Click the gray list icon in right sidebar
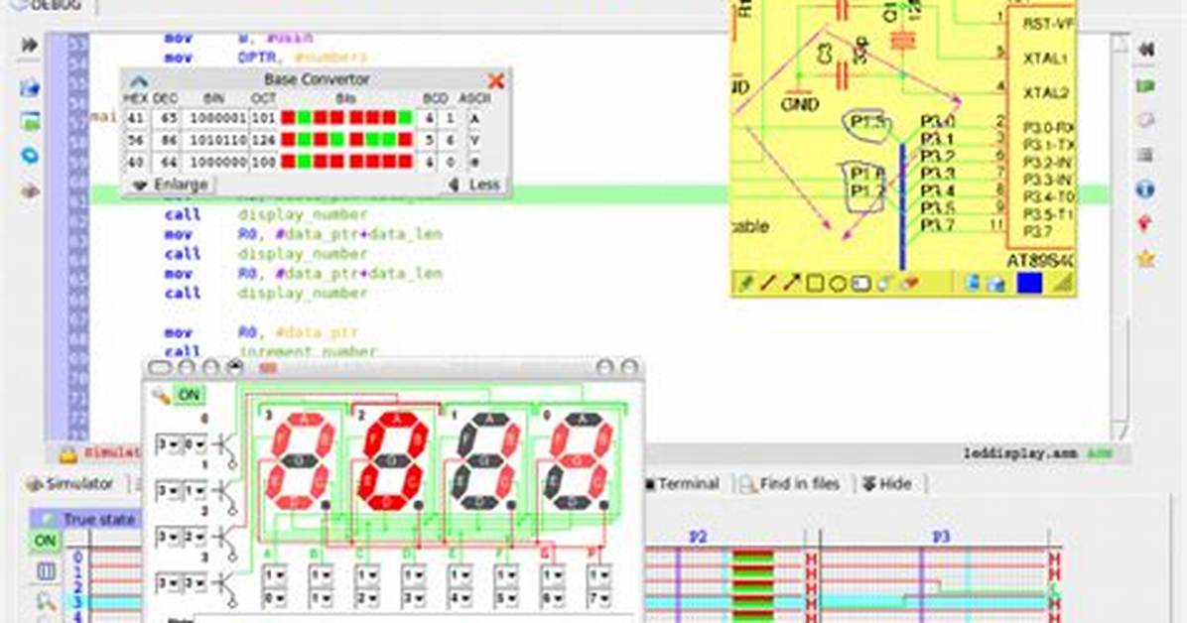Image resolution: width=1187 pixels, height=623 pixels. click(x=1146, y=155)
